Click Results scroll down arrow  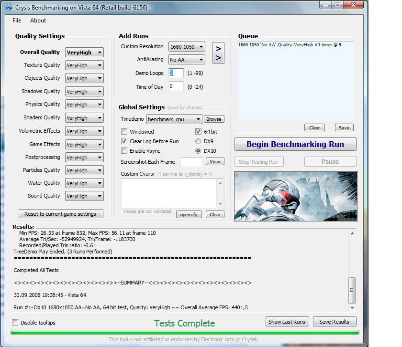tap(352, 308)
